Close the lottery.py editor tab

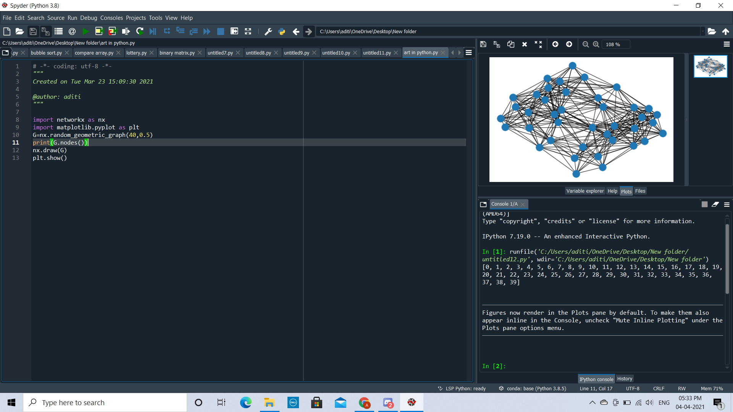point(152,53)
